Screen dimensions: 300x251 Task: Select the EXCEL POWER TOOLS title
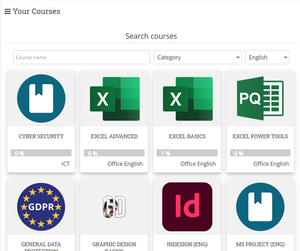(260, 136)
